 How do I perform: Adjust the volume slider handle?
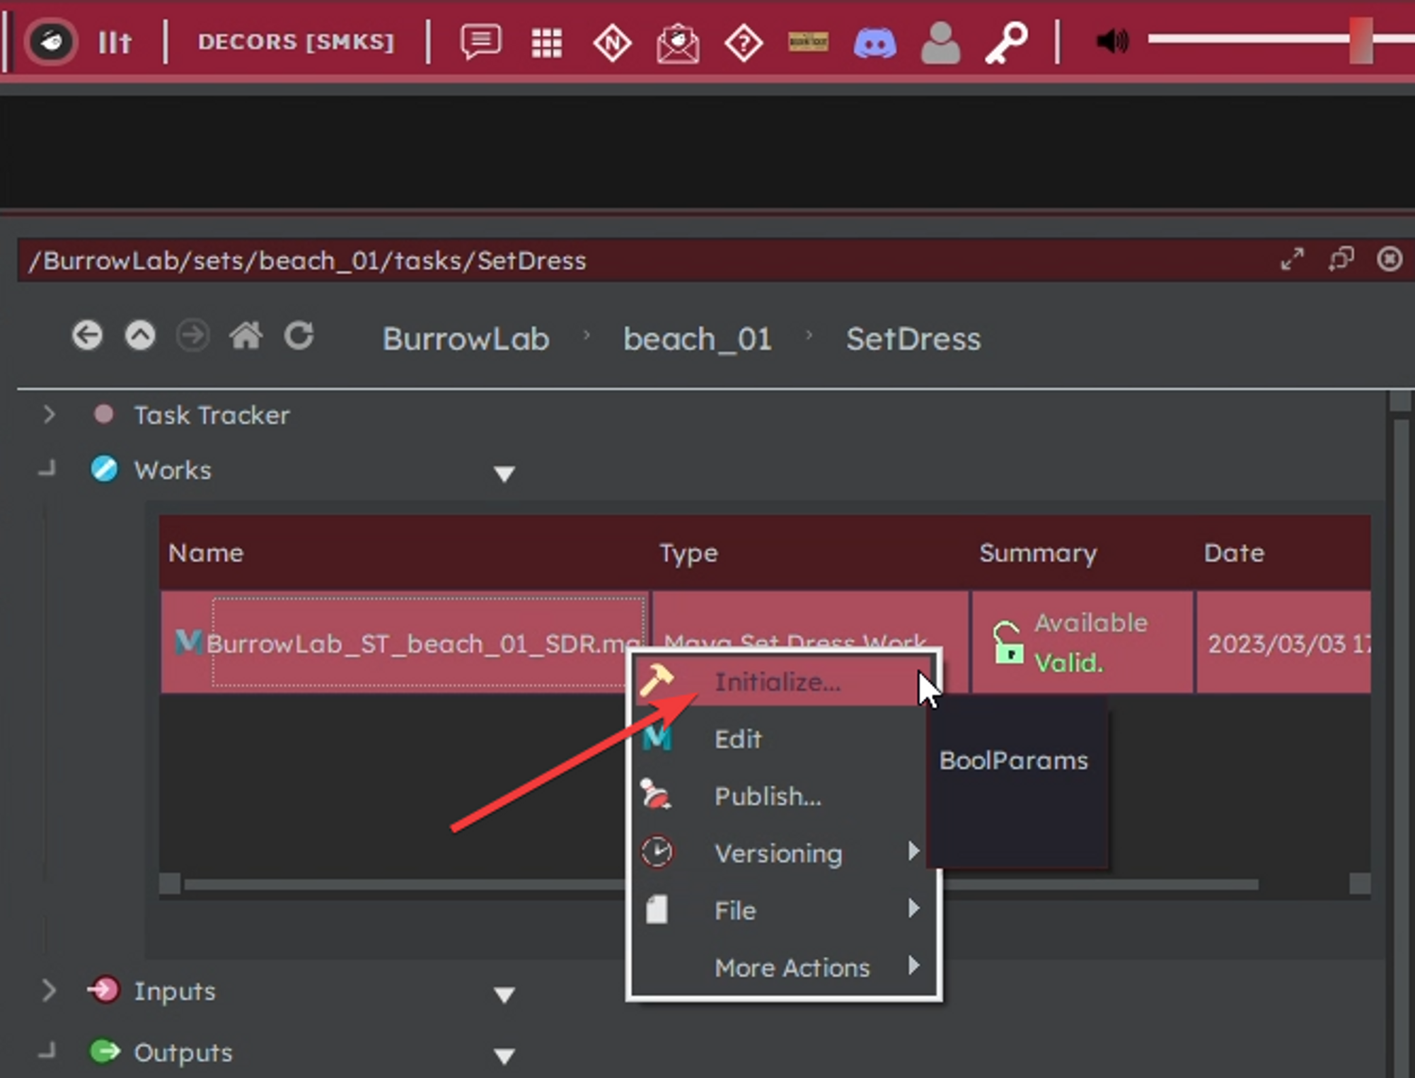(1361, 40)
